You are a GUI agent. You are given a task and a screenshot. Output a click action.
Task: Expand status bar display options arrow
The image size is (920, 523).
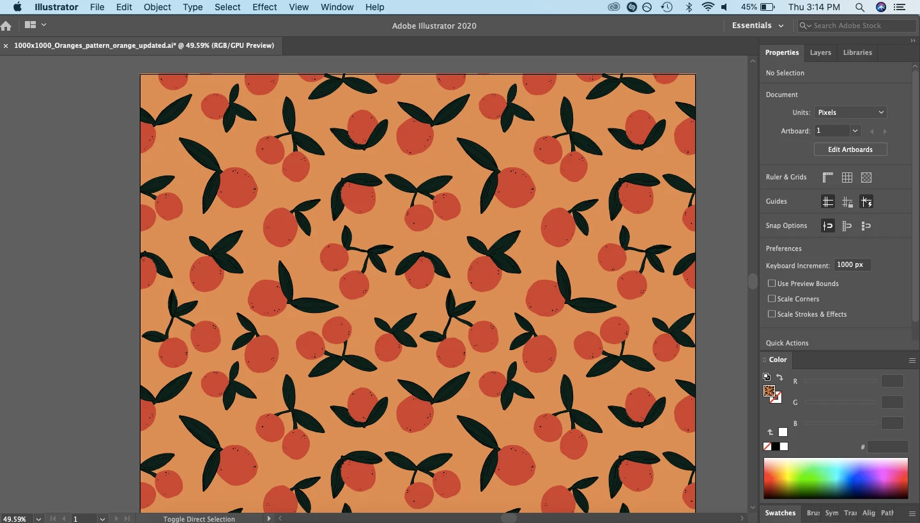269,519
